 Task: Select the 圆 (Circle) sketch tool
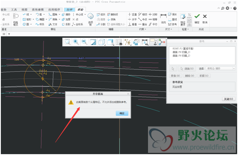[x=26, y=24]
